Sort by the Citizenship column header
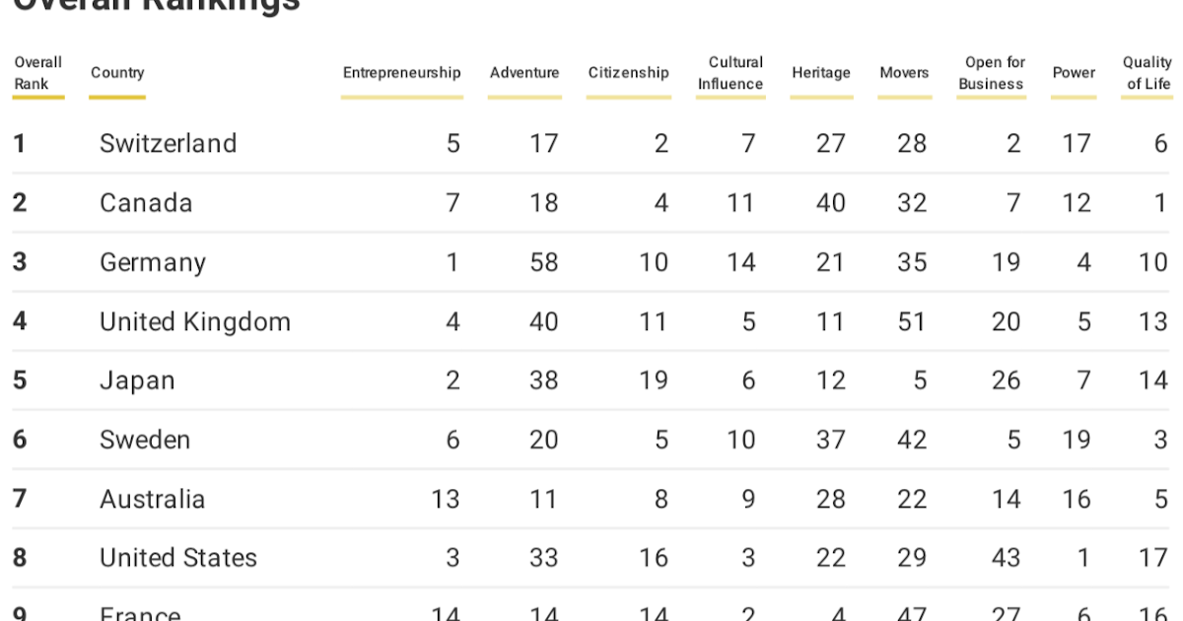Screen dimensions: 1183x621 pyautogui.click(x=628, y=73)
